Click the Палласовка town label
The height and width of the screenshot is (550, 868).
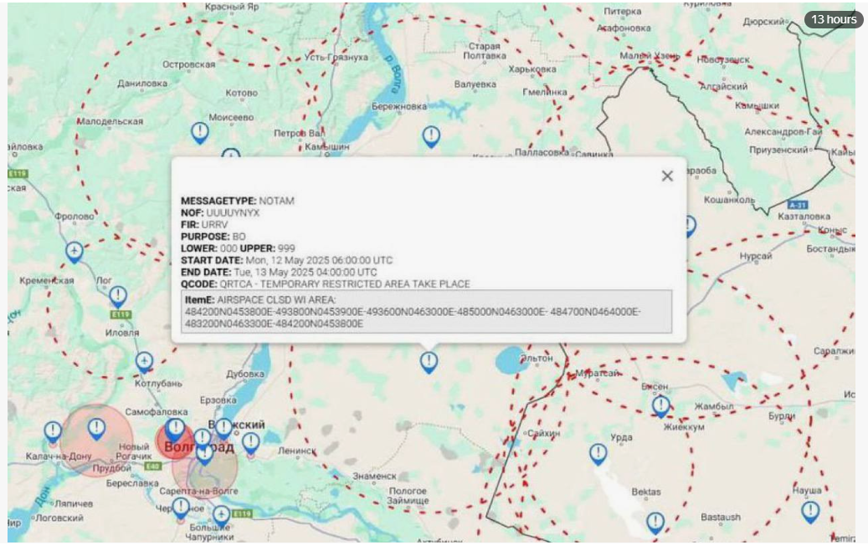[542, 152]
